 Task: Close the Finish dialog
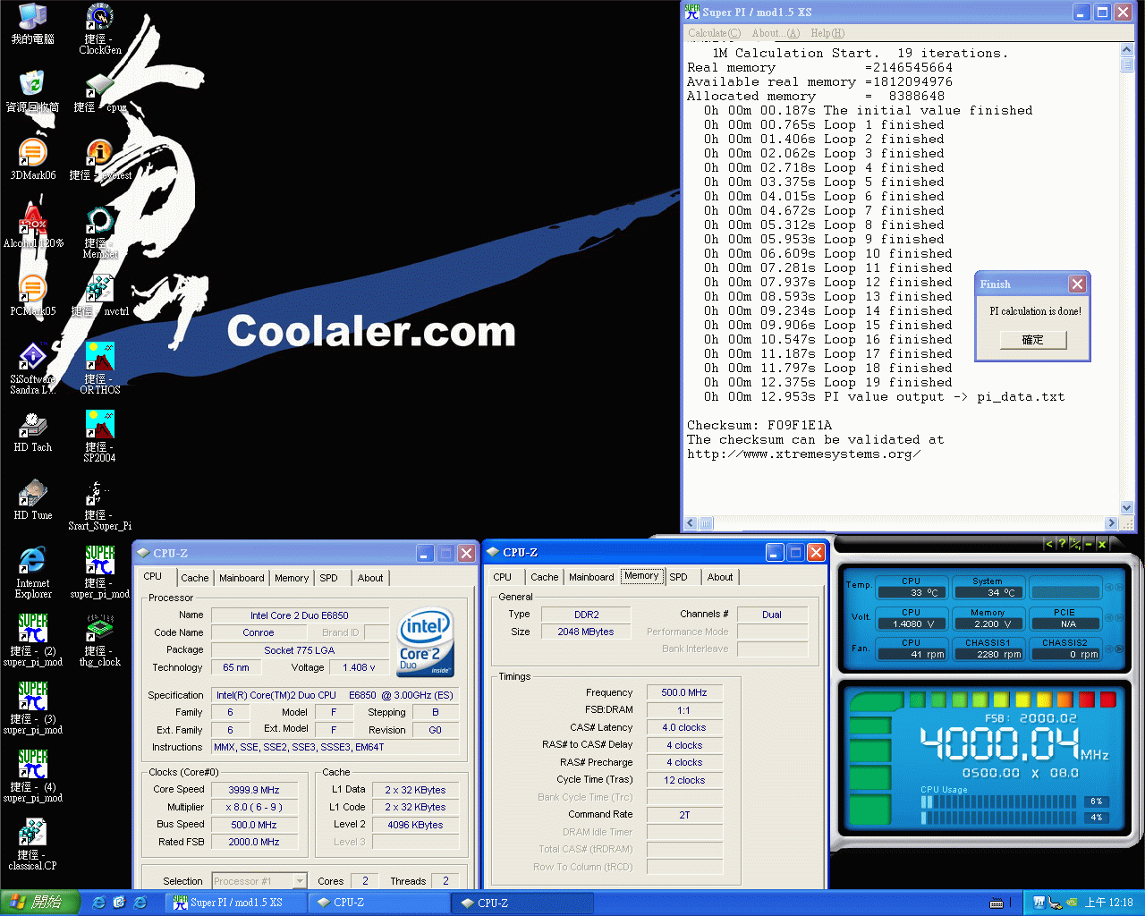[1077, 284]
